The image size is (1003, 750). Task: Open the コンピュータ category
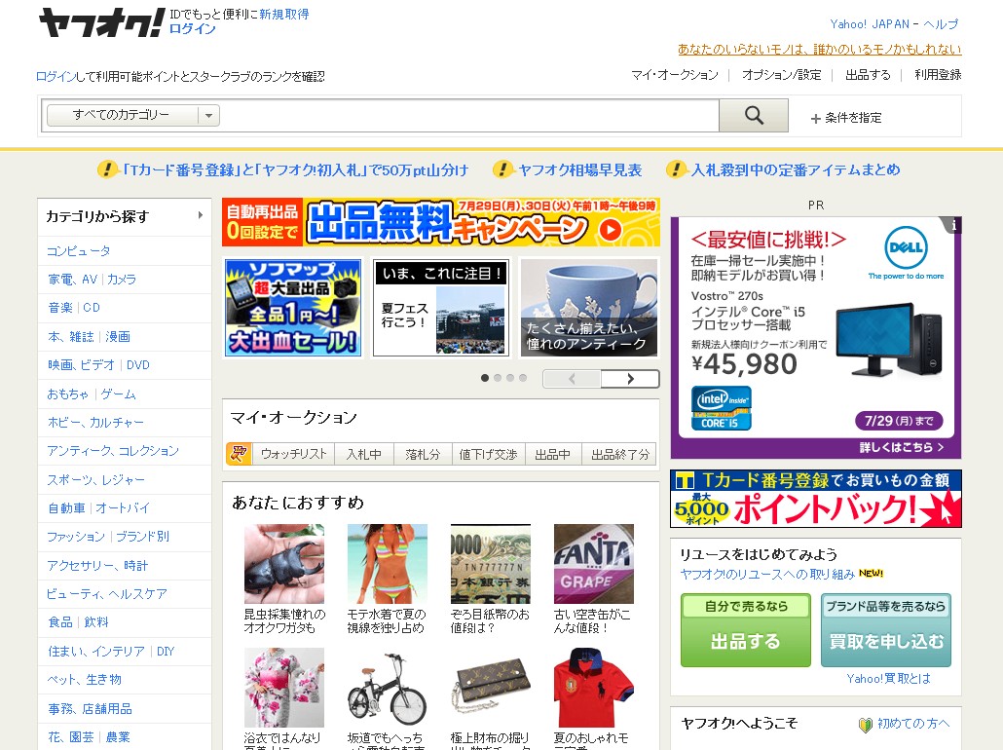click(78, 251)
